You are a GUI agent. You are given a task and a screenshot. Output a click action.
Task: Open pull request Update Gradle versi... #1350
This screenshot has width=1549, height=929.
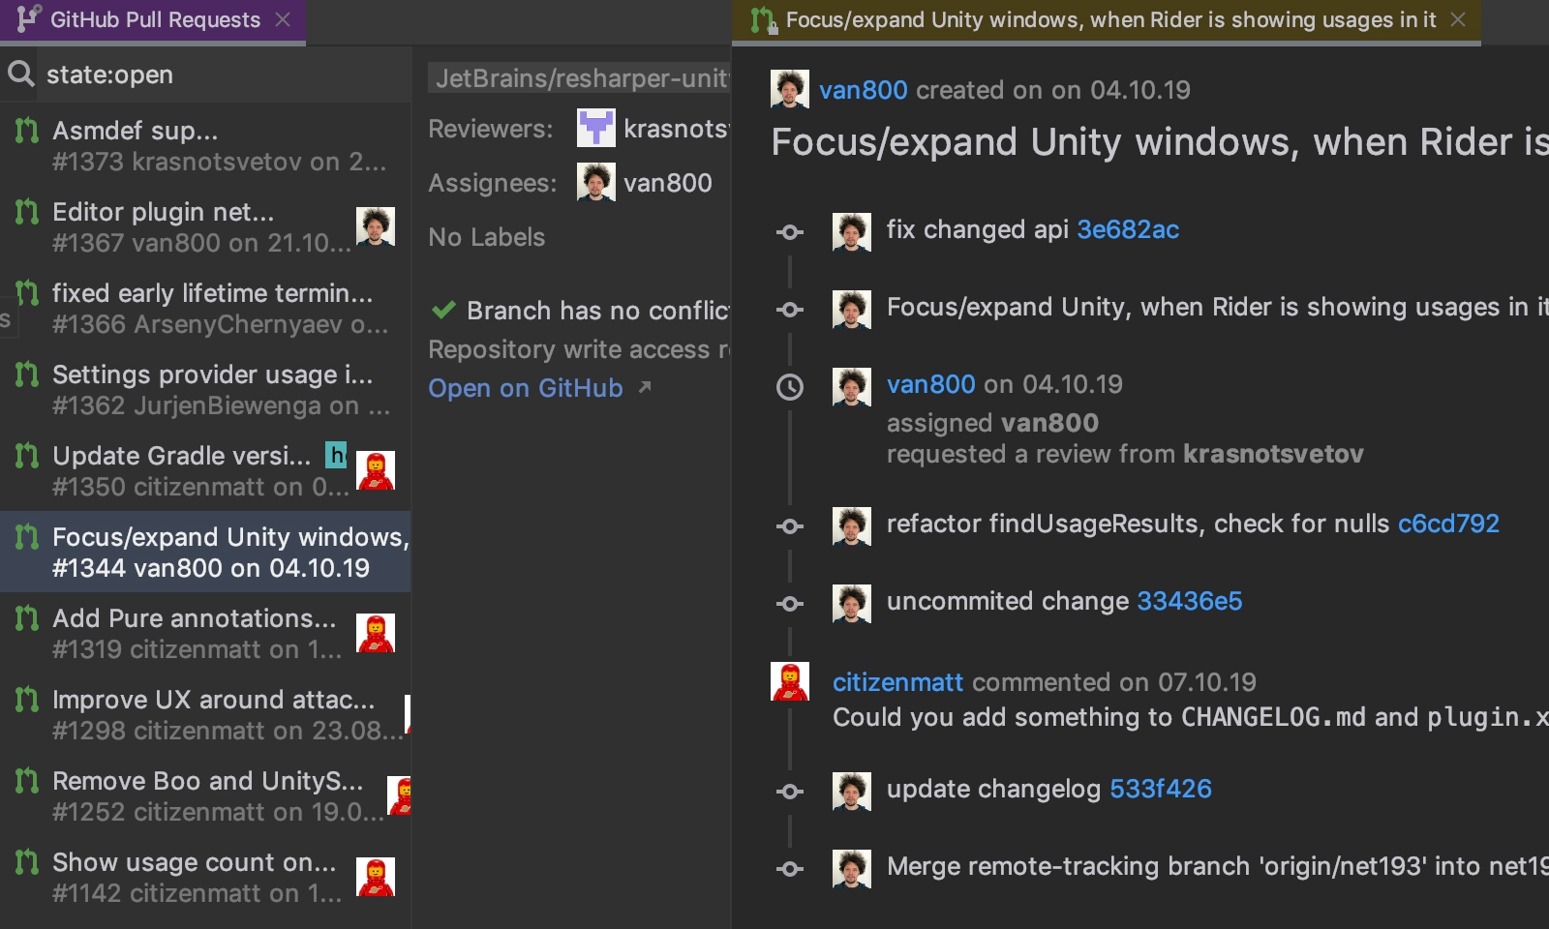[205, 470]
